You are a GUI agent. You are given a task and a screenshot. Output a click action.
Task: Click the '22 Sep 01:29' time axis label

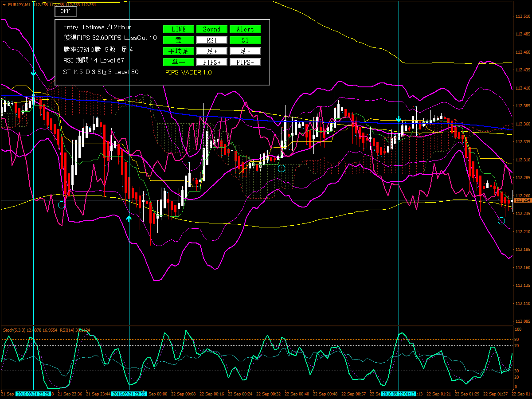(467, 394)
